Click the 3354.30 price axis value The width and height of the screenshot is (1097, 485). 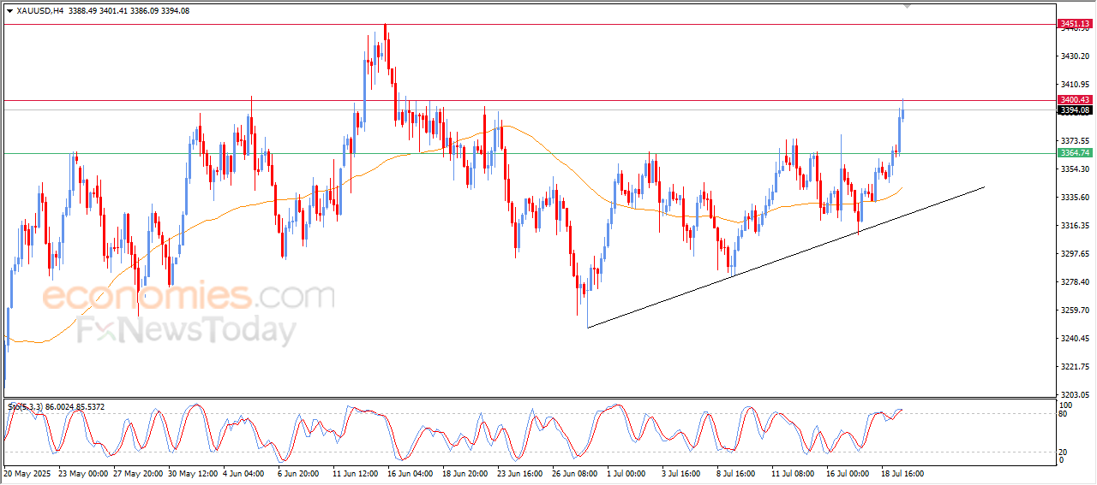[1076, 169]
